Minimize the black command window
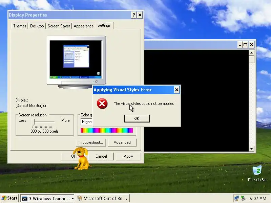Image resolution: width=271 pixels, height=203 pixels. point(239,45)
